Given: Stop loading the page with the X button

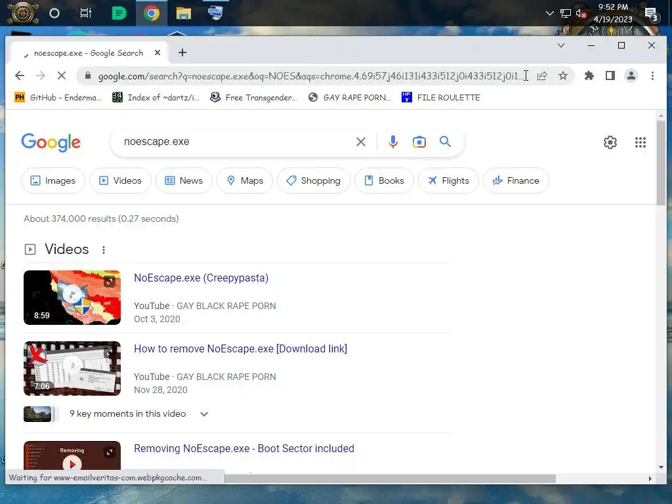Looking at the screenshot, I should point(62,76).
